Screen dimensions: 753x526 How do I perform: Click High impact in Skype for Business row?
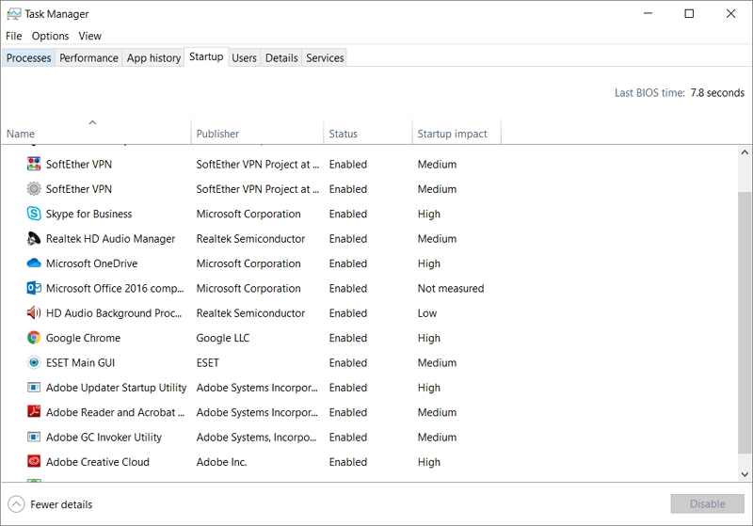coord(429,214)
